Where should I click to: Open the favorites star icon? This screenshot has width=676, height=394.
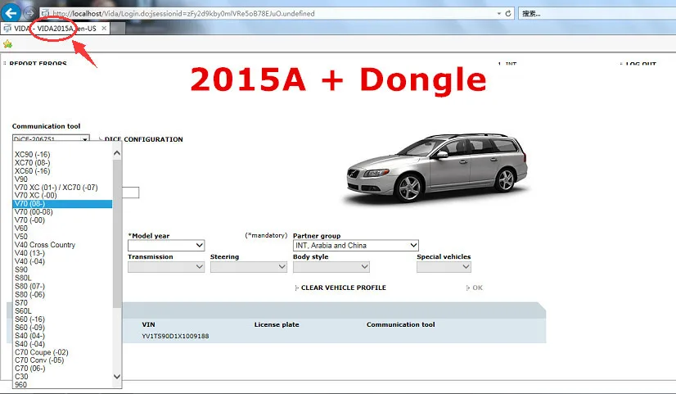(7, 44)
